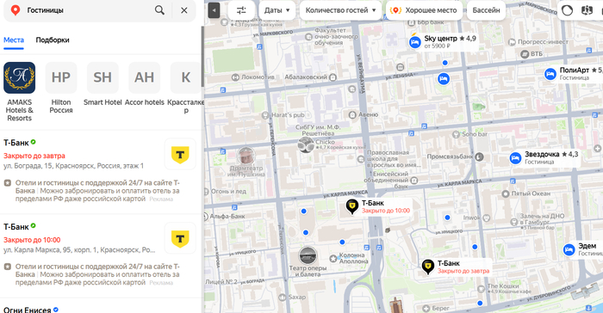The image size is (603, 313).
Task: Click the results list scrollbar
Action: pyautogui.click(x=202, y=57)
